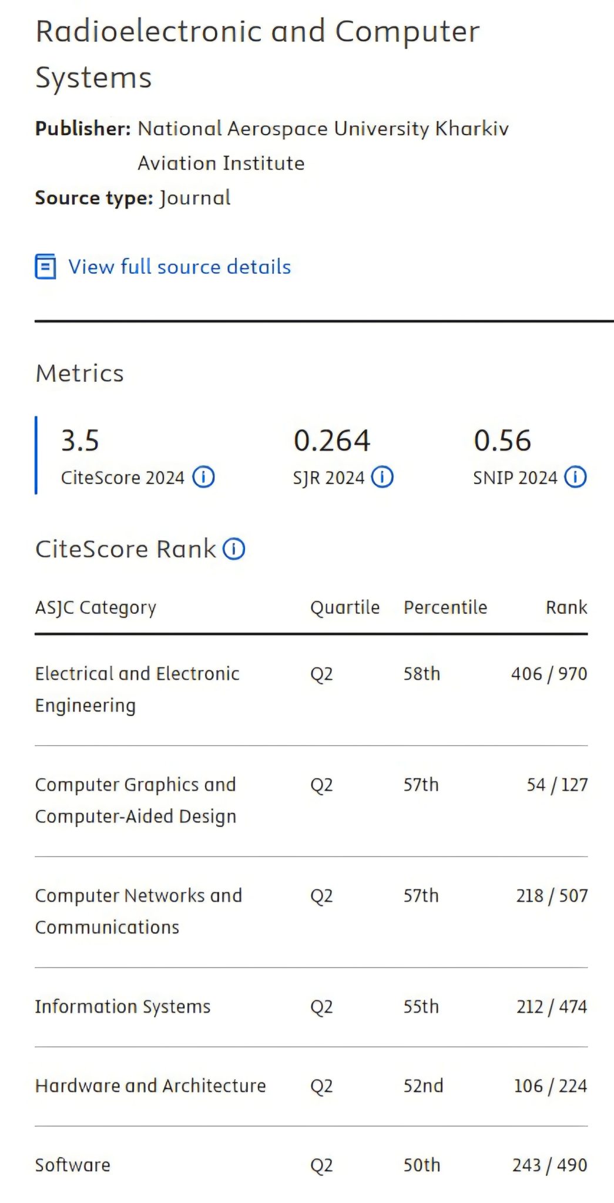Click the Radioelectronic and Computer Systems title
Image resolution: width=614 pixels, height=1203 pixels.
(257, 54)
